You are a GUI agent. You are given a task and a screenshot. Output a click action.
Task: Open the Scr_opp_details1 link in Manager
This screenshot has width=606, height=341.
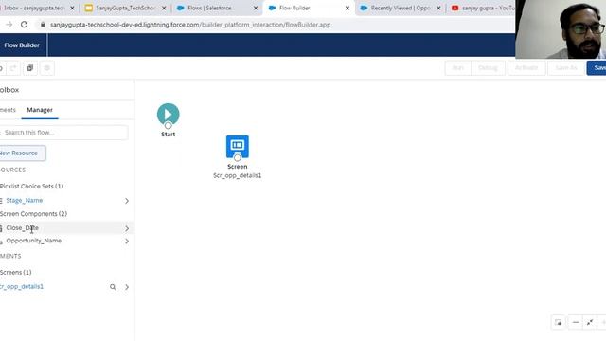22,286
